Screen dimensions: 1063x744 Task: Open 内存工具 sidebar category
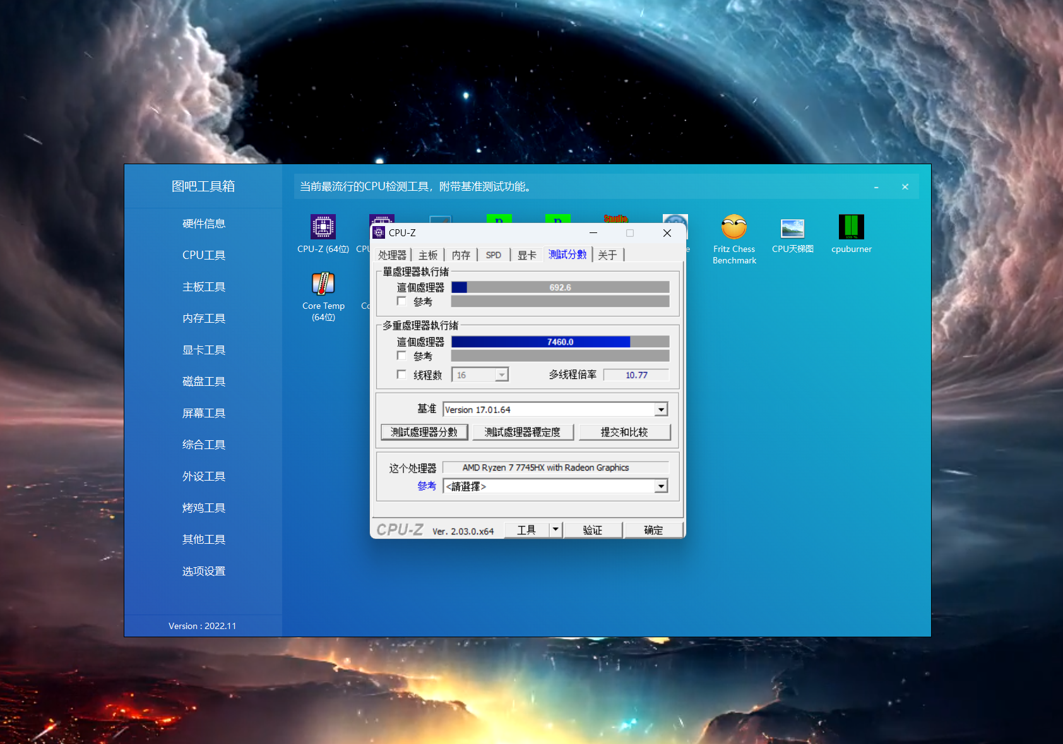[203, 318]
